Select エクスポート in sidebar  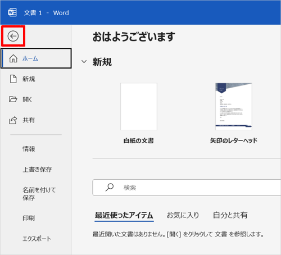37,239
